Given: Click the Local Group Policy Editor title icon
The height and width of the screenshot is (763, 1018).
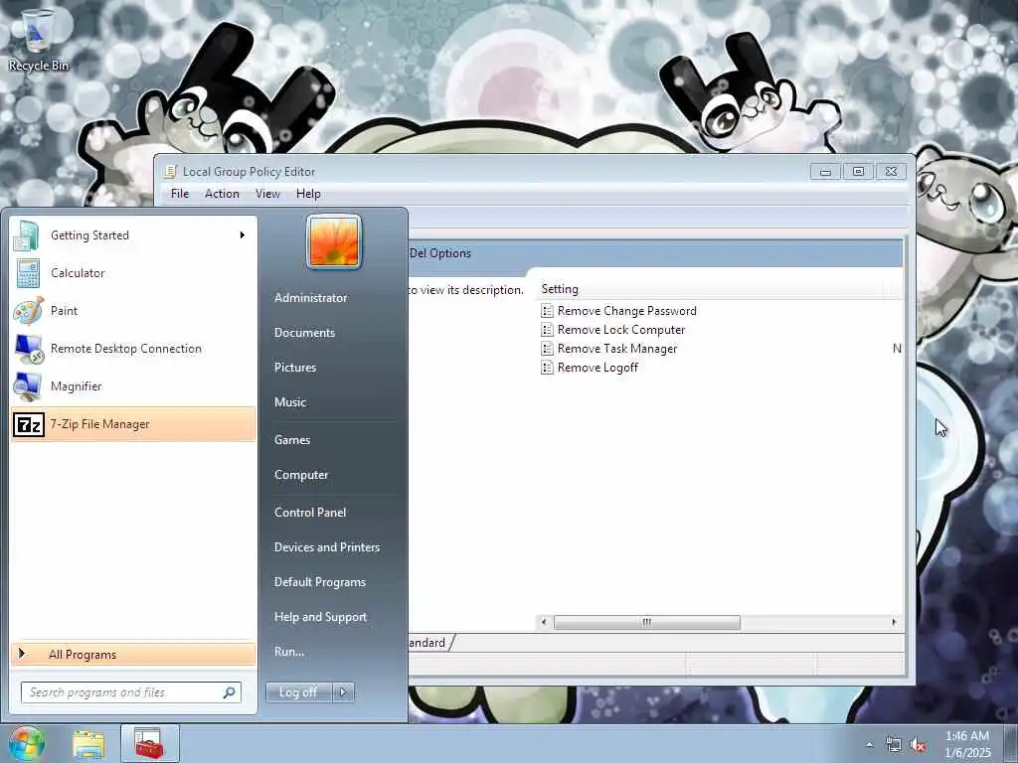Looking at the screenshot, I should tap(170, 171).
